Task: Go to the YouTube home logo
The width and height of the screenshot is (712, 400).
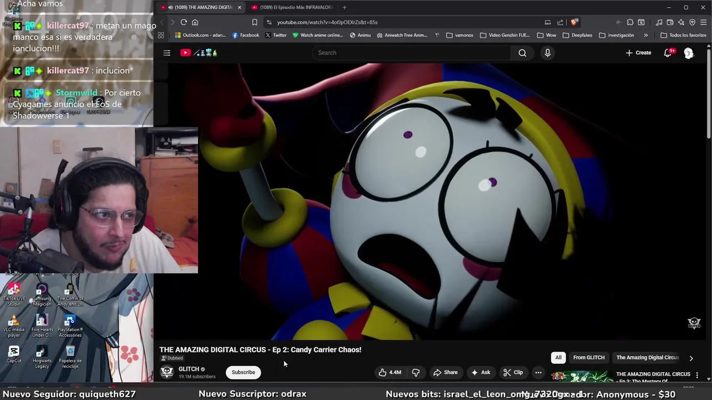Action: [x=199, y=53]
